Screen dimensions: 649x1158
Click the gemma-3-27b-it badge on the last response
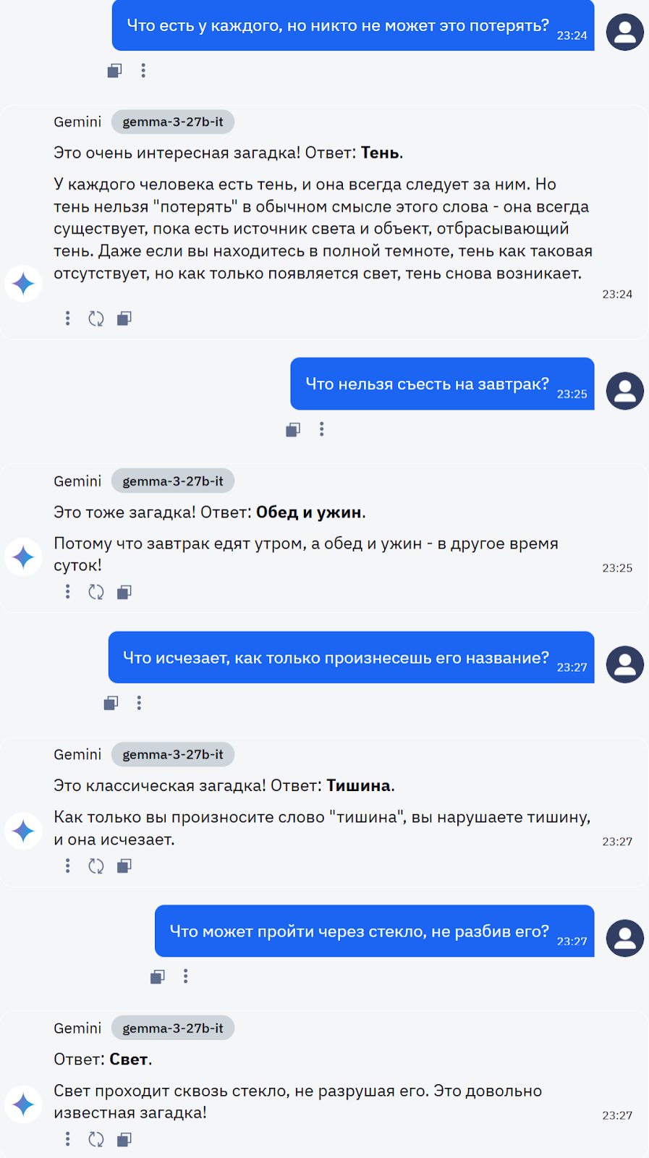coord(172,1028)
